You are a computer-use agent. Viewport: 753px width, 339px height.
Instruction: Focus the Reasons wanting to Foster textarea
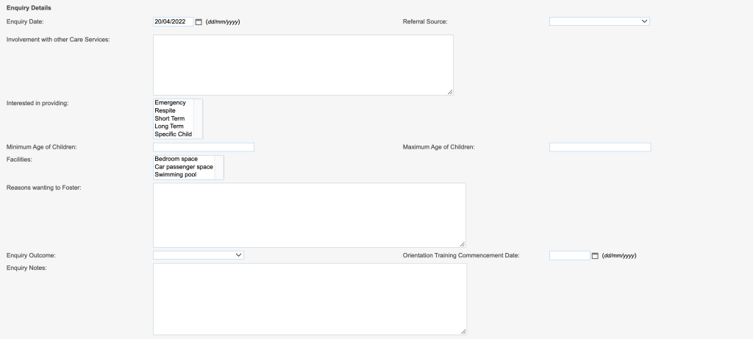(x=310, y=215)
